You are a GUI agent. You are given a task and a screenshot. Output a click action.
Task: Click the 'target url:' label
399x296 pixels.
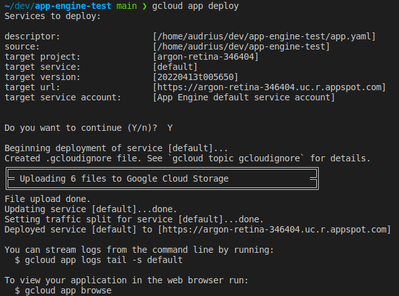32,87
